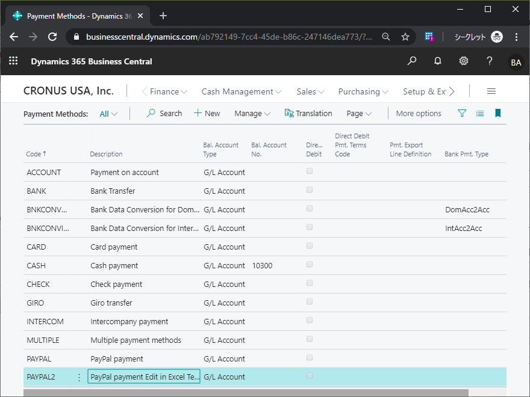This screenshot has width=530, height=397.
Task: Toggle the filter pane funnel icon
Action: [462, 113]
